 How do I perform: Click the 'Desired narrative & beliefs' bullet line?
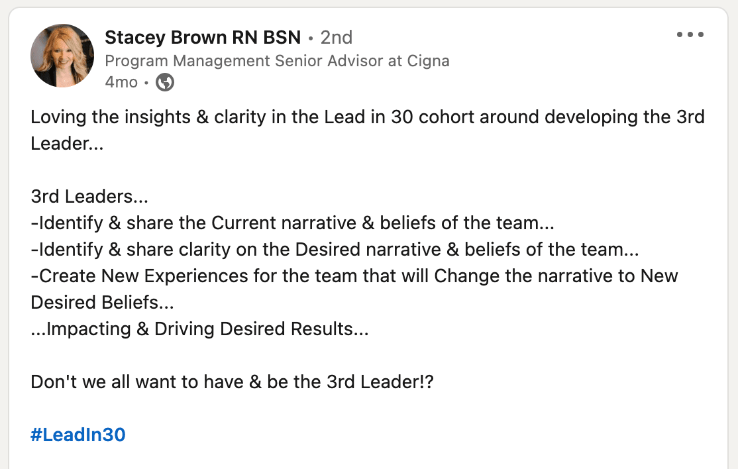coord(335,249)
